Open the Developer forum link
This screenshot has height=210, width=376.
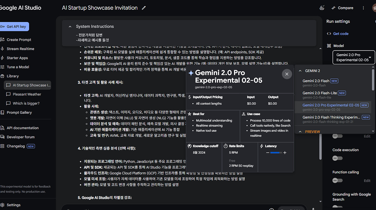coord(21,137)
